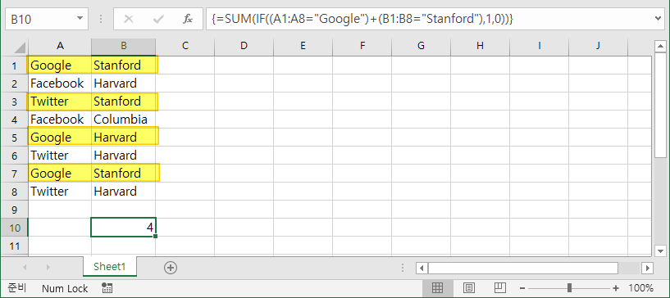Click the Cancel X icon in formula bar
This screenshot has height=298, width=670.
(128, 19)
